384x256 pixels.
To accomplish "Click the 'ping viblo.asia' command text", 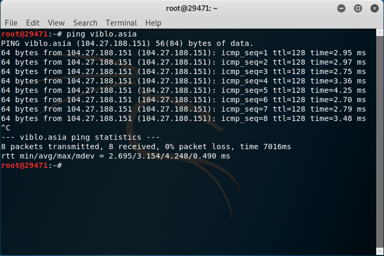I will tap(101, 34).
